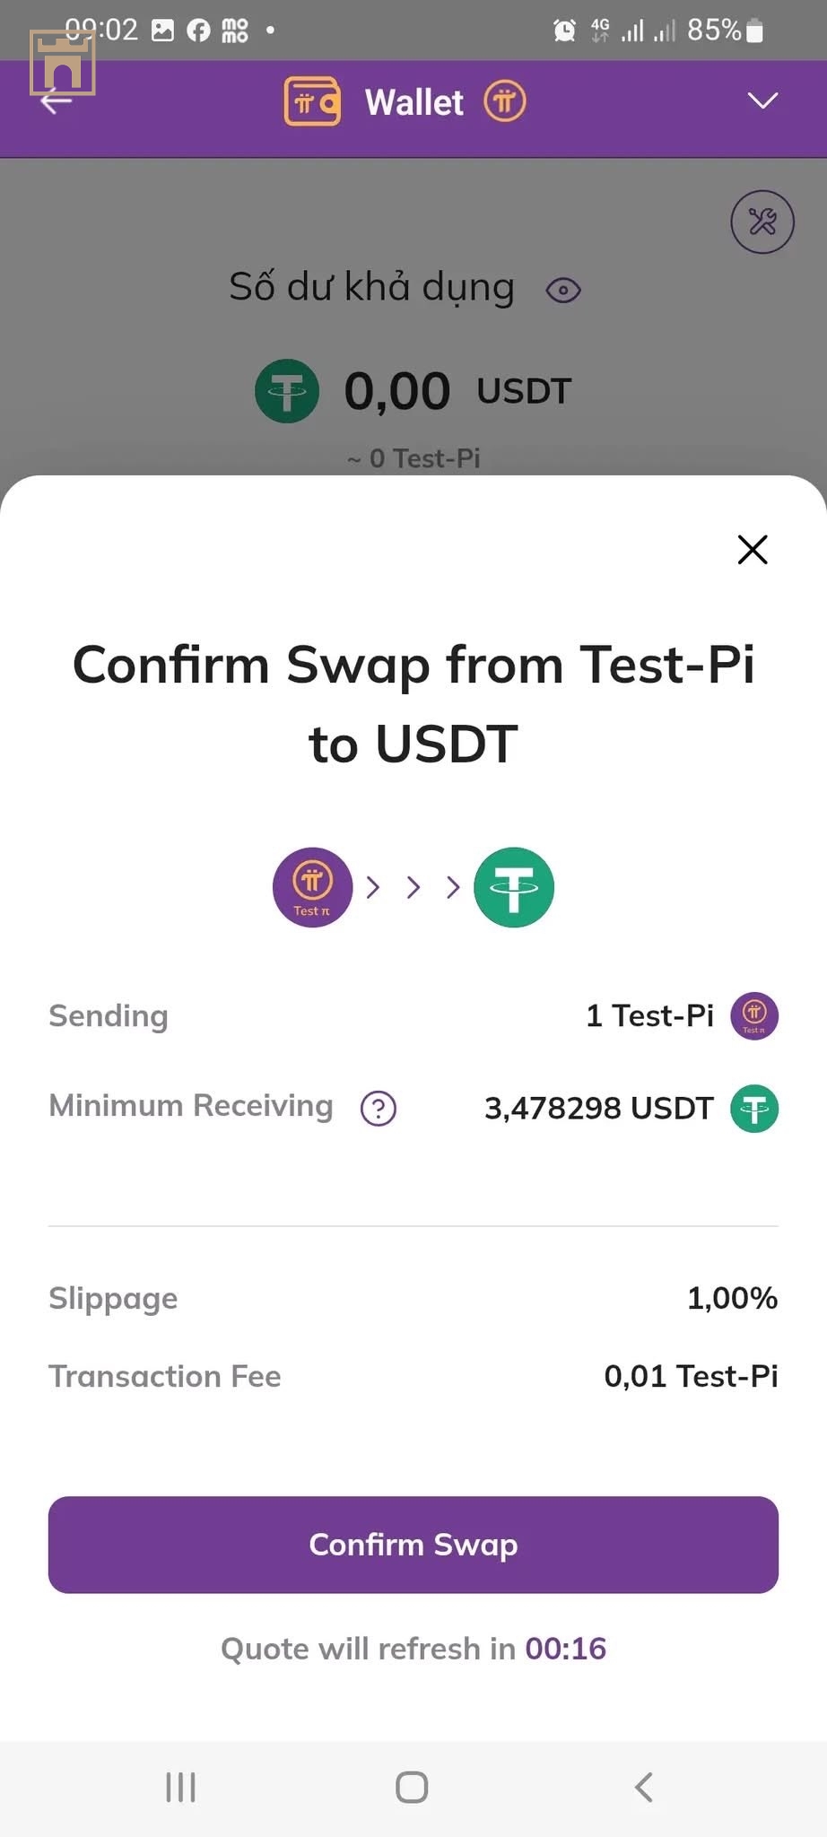Tap the USDT Tether icon beside balance
This screenshot has width=827, height=1837.
point(287,391)
